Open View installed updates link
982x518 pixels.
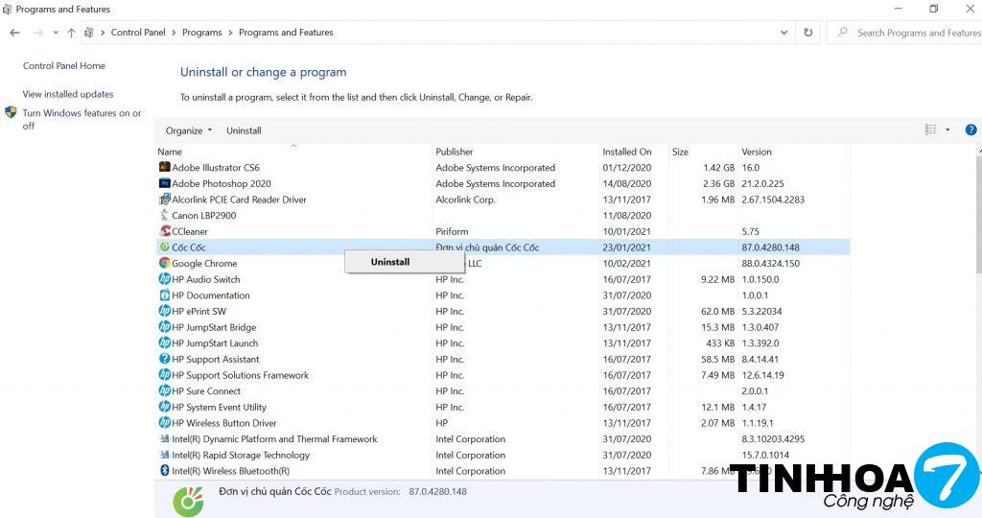pyautogui.click(x=68, y=94)
